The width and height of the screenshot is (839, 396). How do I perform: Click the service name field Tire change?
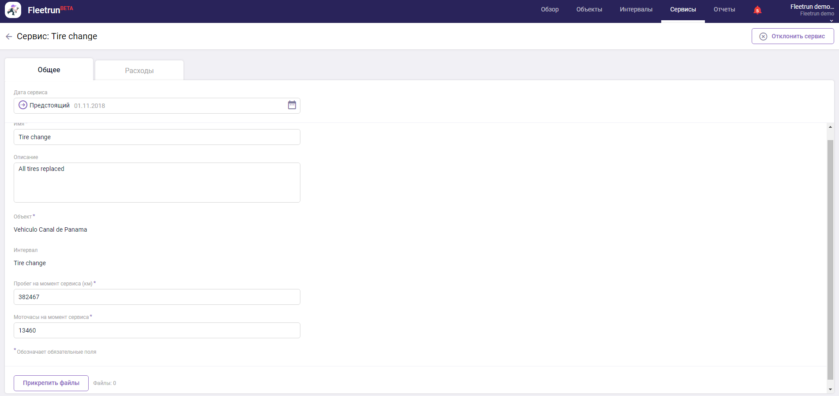point(157,137)
